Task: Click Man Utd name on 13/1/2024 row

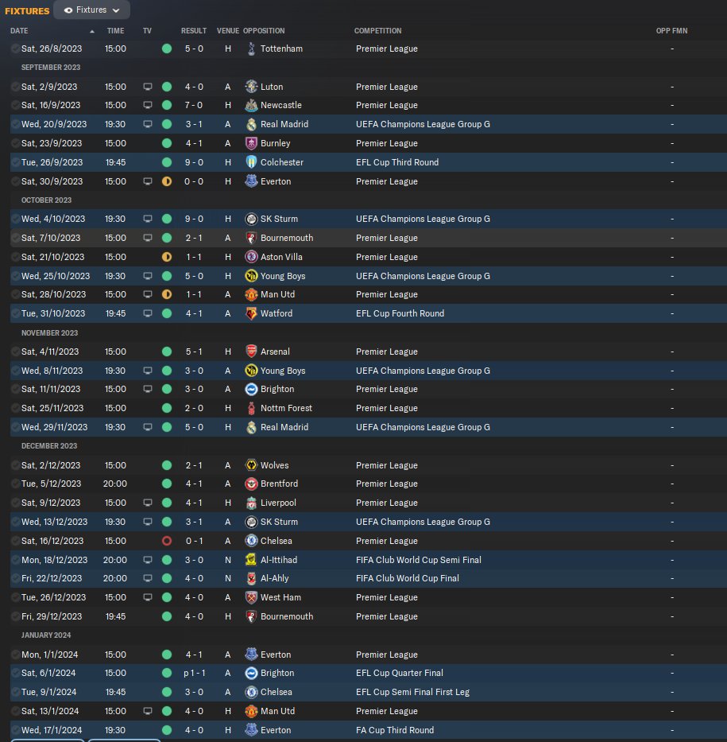Action: point(277,711)
